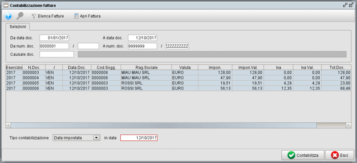The height and width of the screenshot is (163, 357).
Task: Click Elenca Fatture filter button
Action: coord(48,16)
